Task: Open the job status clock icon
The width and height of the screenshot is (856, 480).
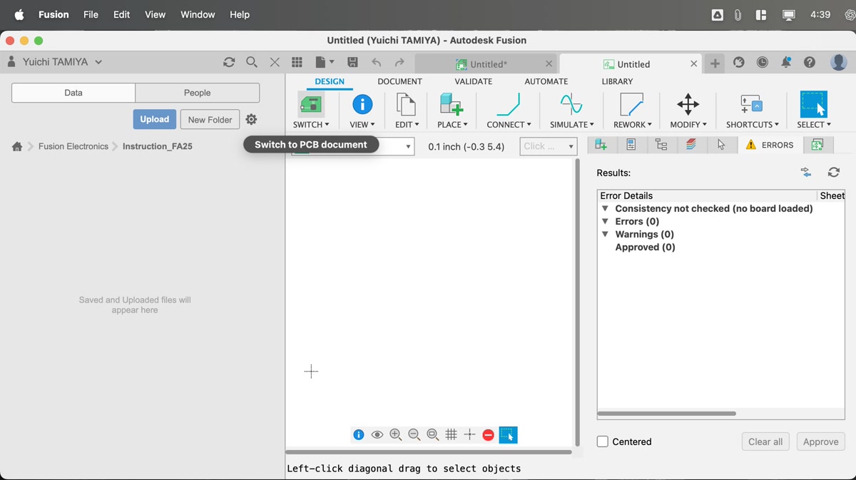Action: (763, 63)
